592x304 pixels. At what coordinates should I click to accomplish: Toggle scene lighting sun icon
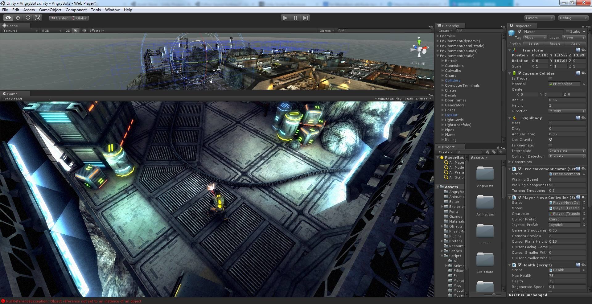[x=76, y=31]
